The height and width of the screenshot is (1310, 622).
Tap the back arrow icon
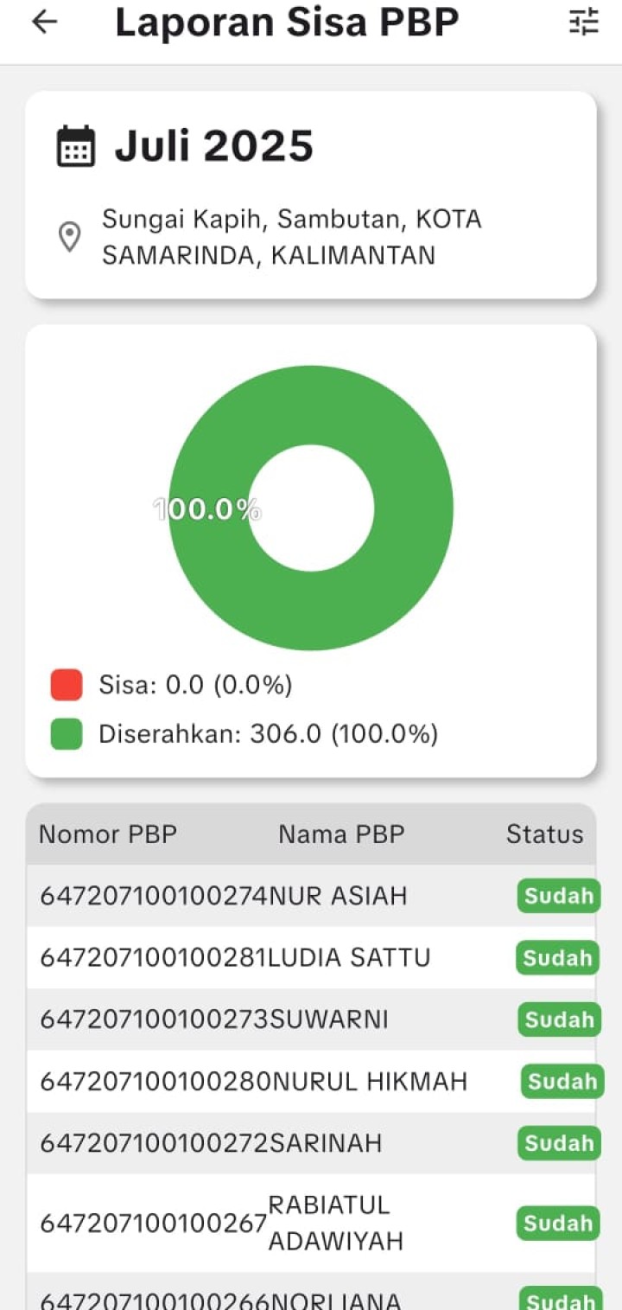click(44, 22)
